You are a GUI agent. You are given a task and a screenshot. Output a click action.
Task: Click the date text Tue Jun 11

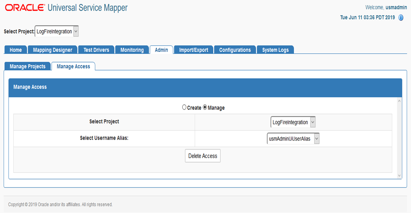(x=367, y=17)
